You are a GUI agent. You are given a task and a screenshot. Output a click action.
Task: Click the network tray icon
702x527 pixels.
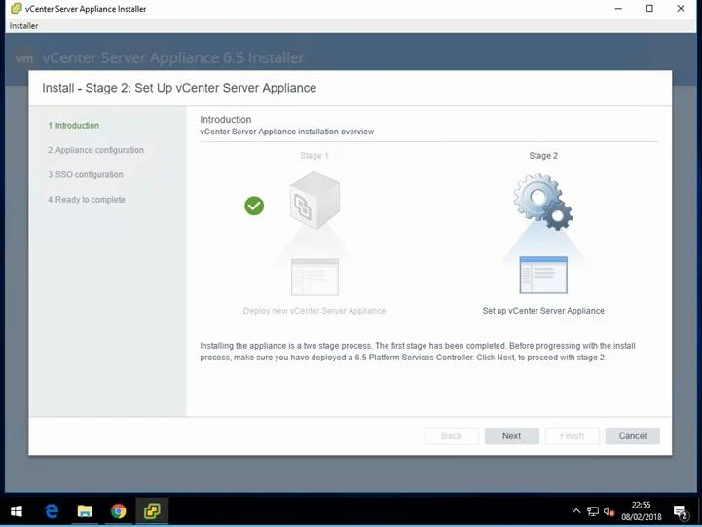tap(593, 511)
